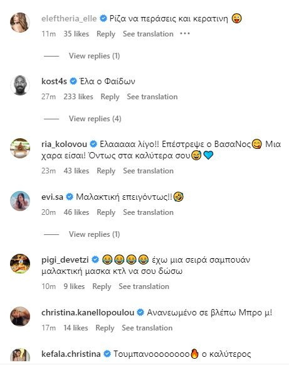Open the pigi_devetzi profile picture
The width and height of the screenshot is (289, 365).
point(20,263)
